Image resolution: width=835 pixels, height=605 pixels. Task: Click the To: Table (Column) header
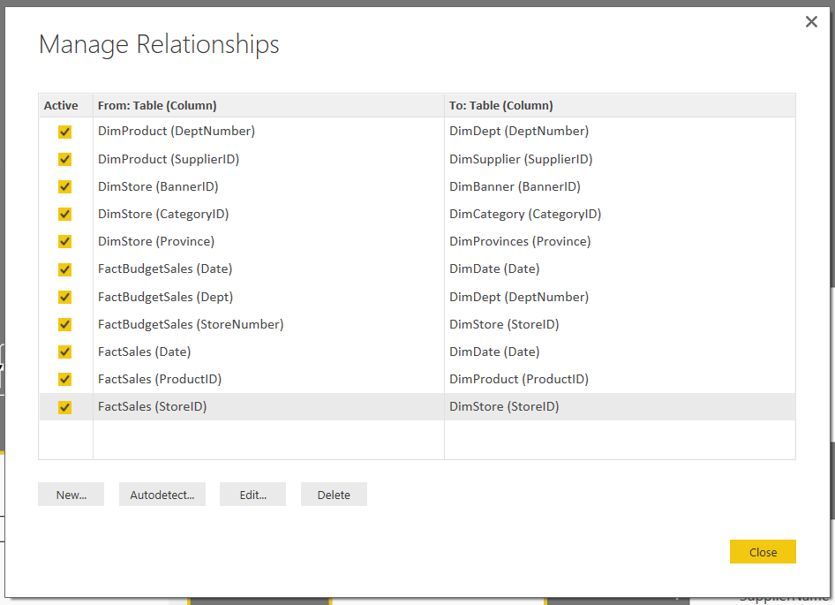(500, 105)
